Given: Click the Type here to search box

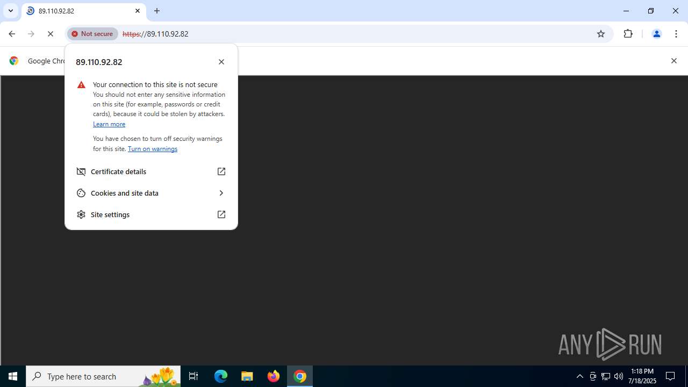Looking at the screenshot, I should [x=103, y=376].
